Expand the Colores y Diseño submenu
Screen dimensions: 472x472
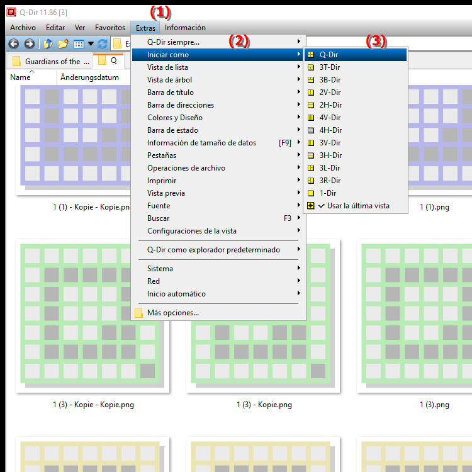(x=298, y=117)
